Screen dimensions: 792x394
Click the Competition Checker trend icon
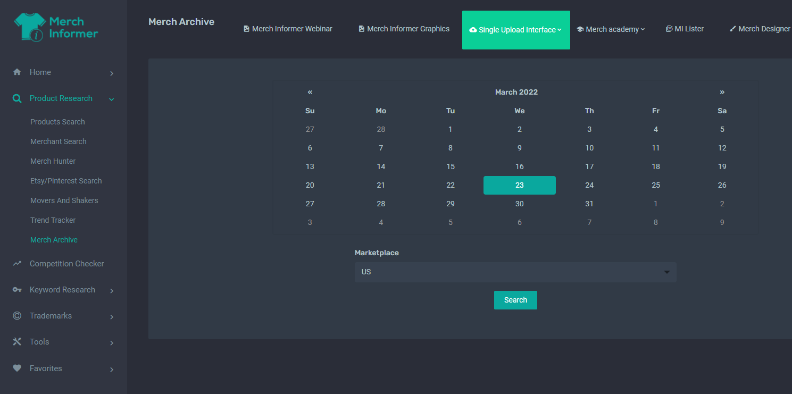[17, 264]
